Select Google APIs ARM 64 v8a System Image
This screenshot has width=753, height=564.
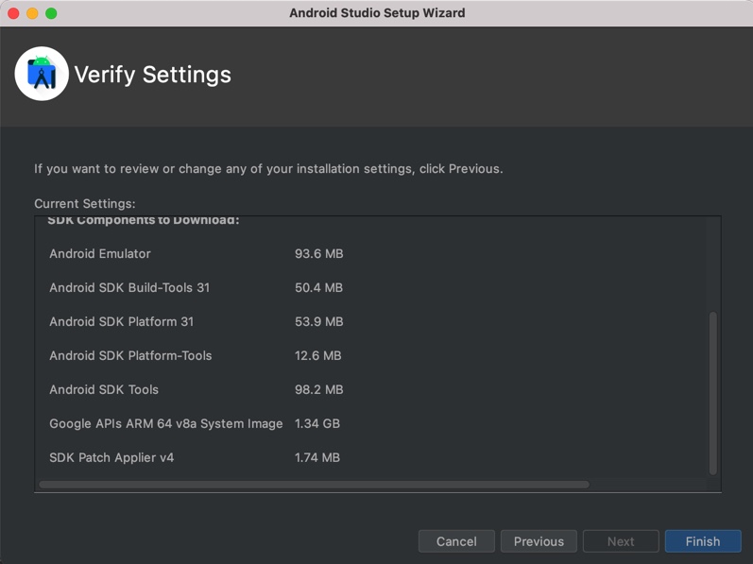coord(165,423)
